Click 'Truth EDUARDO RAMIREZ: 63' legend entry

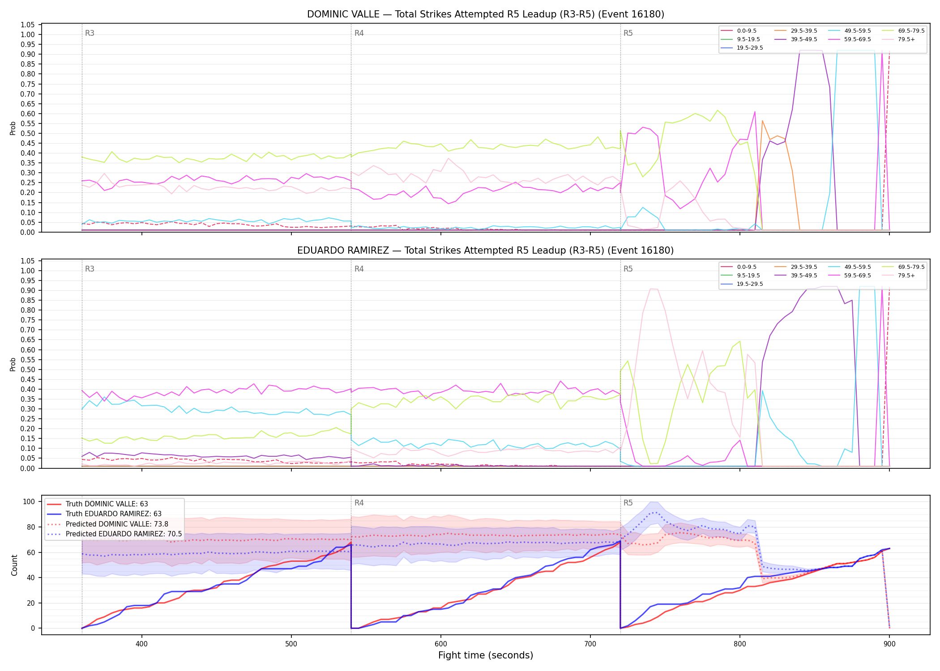pos(104,514)
